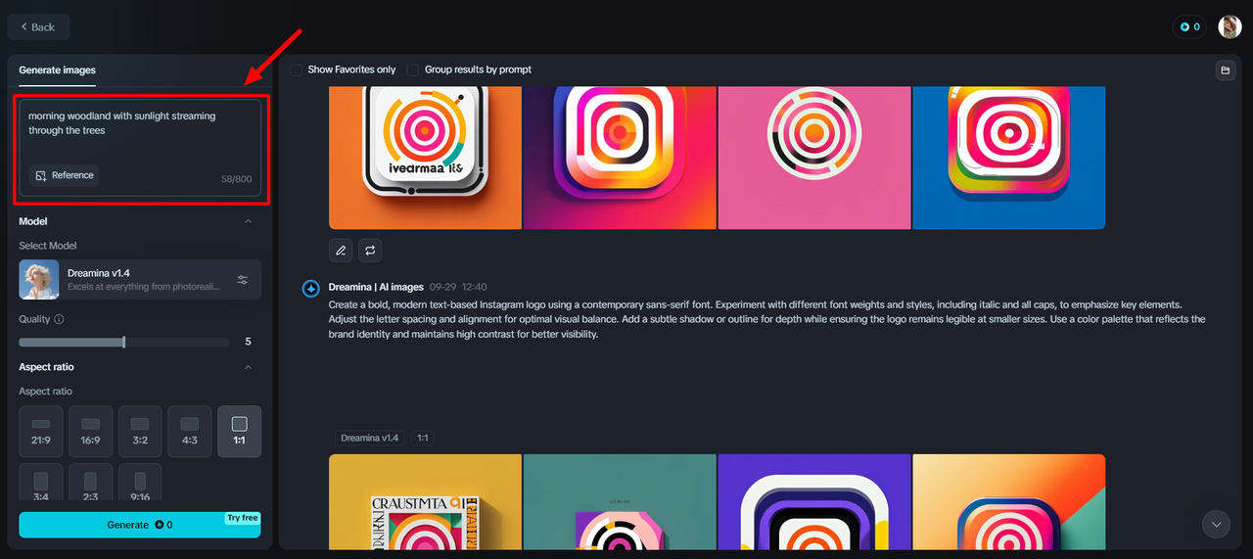
Task: Click the Dreamina AI images avatar icon
Action: tap(310, 288)
